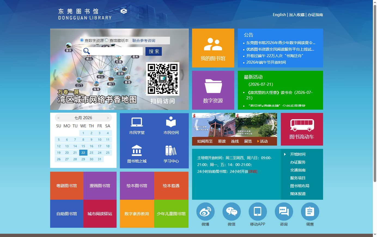The image size is (377, 237).
Task: Open the green pond photo thumbnail
Action: click(256, 125)
